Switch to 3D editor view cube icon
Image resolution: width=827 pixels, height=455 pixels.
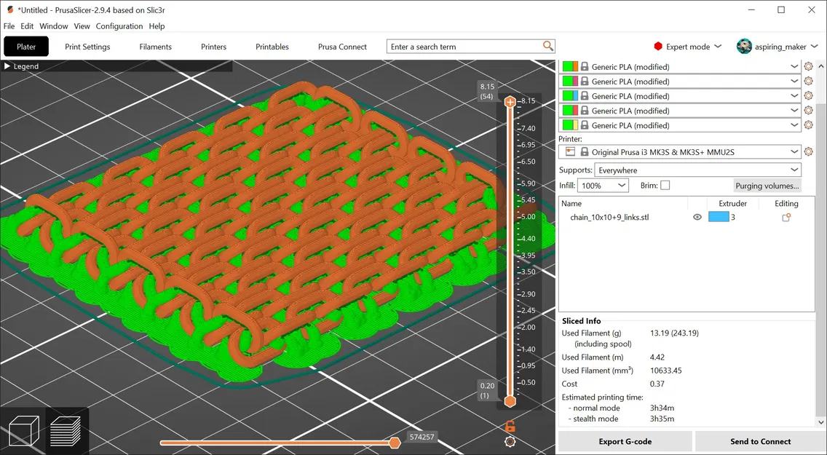pyautogui.click(x=24, y=431)
